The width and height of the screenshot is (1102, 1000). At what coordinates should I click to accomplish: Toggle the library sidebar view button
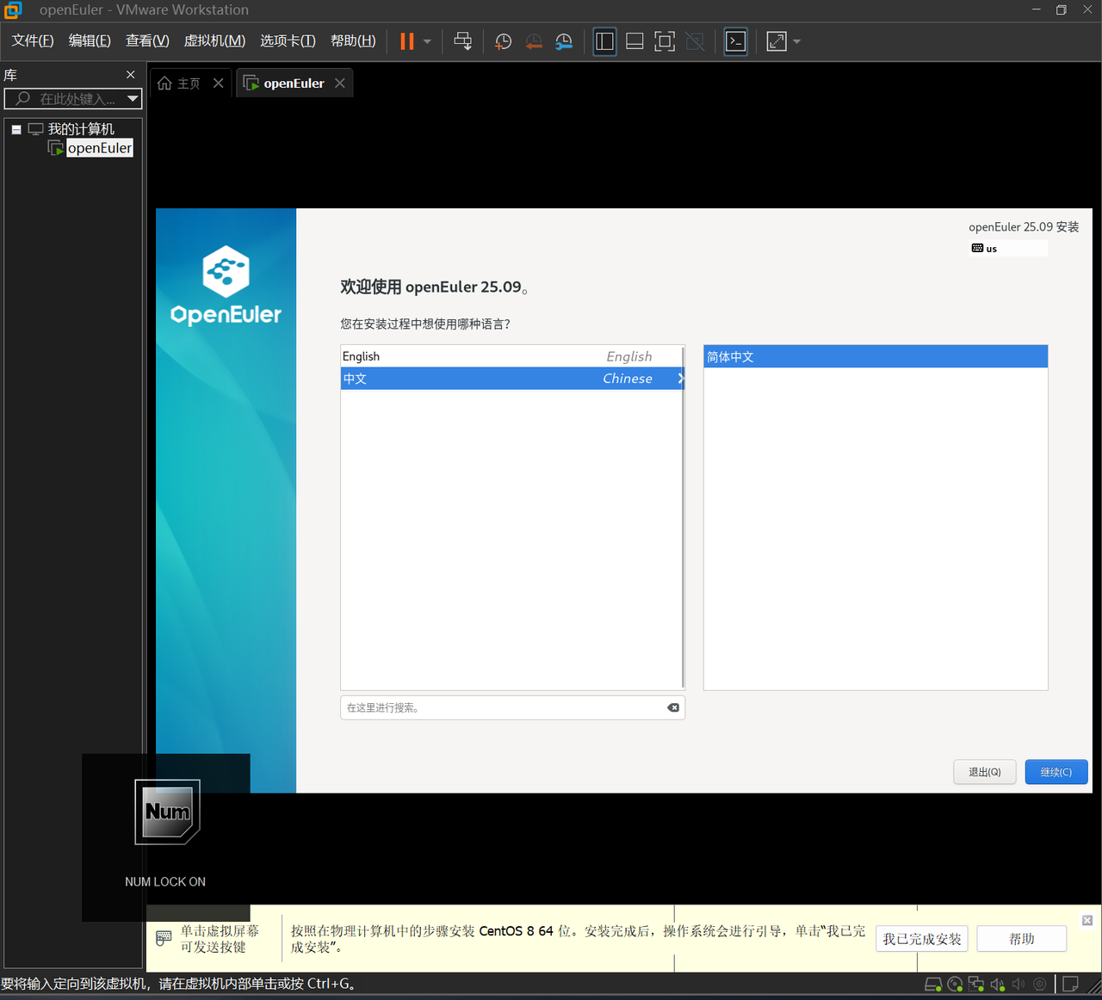[x=604, y=41]
